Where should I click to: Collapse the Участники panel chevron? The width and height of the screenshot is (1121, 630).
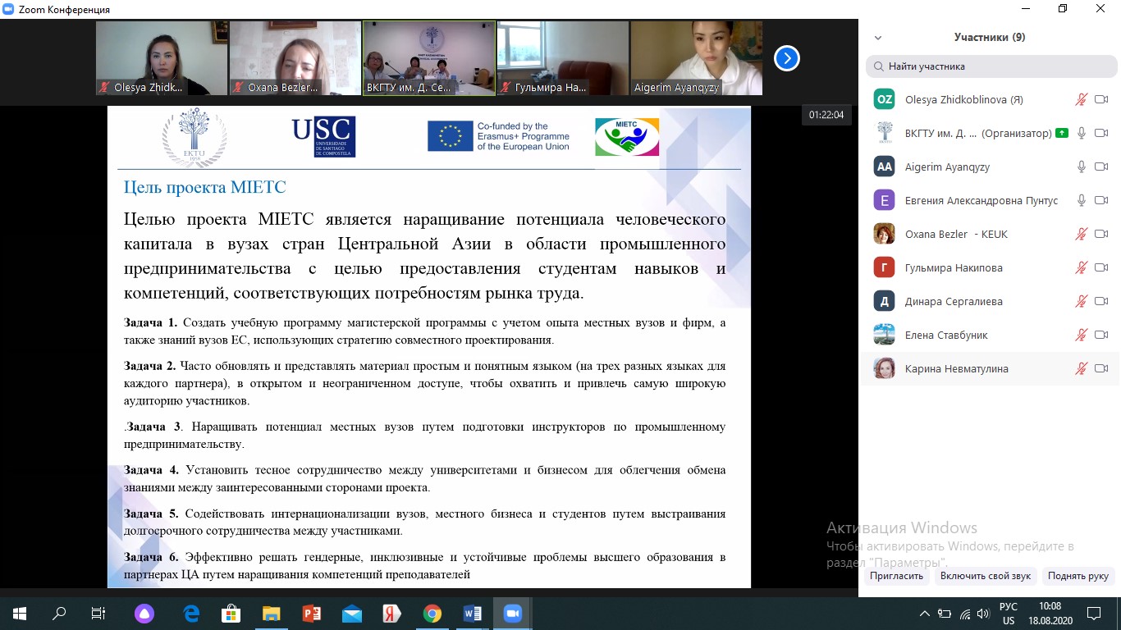click(878, 38)
